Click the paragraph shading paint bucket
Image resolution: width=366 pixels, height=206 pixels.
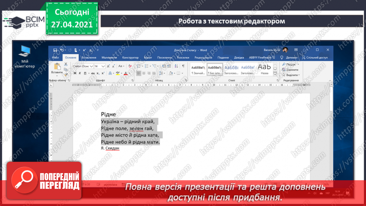coord(170,73)
